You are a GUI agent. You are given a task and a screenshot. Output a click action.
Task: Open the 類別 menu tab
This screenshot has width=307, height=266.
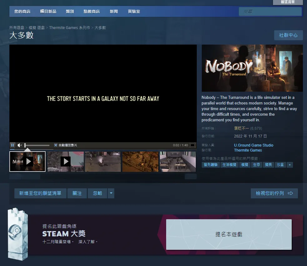pos(70,12)
